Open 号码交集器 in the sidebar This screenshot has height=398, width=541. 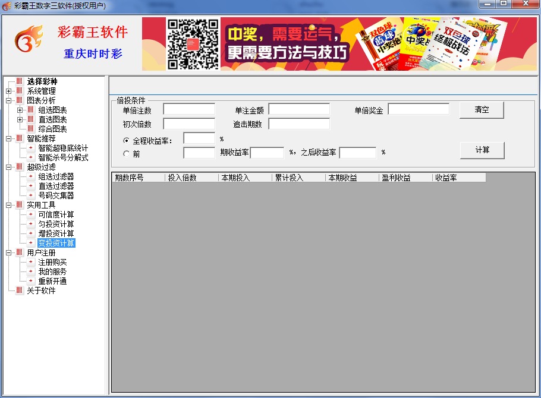[56, 195]
